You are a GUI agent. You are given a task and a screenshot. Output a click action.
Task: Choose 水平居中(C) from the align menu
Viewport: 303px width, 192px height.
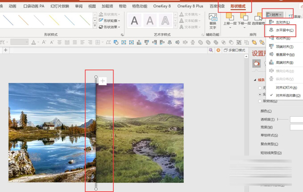(281, 30)
